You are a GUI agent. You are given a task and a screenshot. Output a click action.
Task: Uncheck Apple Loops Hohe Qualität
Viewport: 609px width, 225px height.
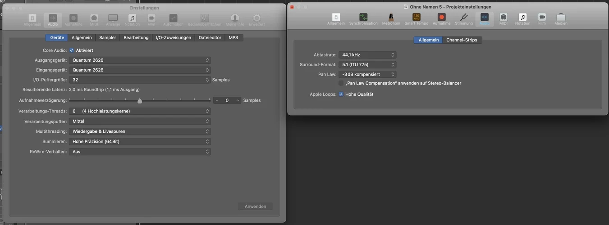pyautogui.click(x=341, y=94)
